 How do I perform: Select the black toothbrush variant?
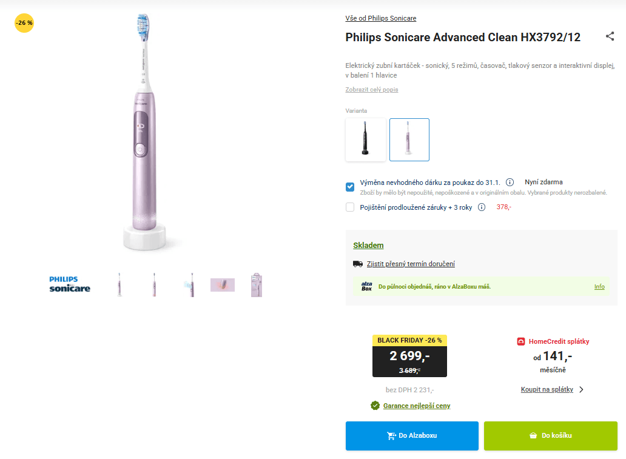[x=365, y=139]
